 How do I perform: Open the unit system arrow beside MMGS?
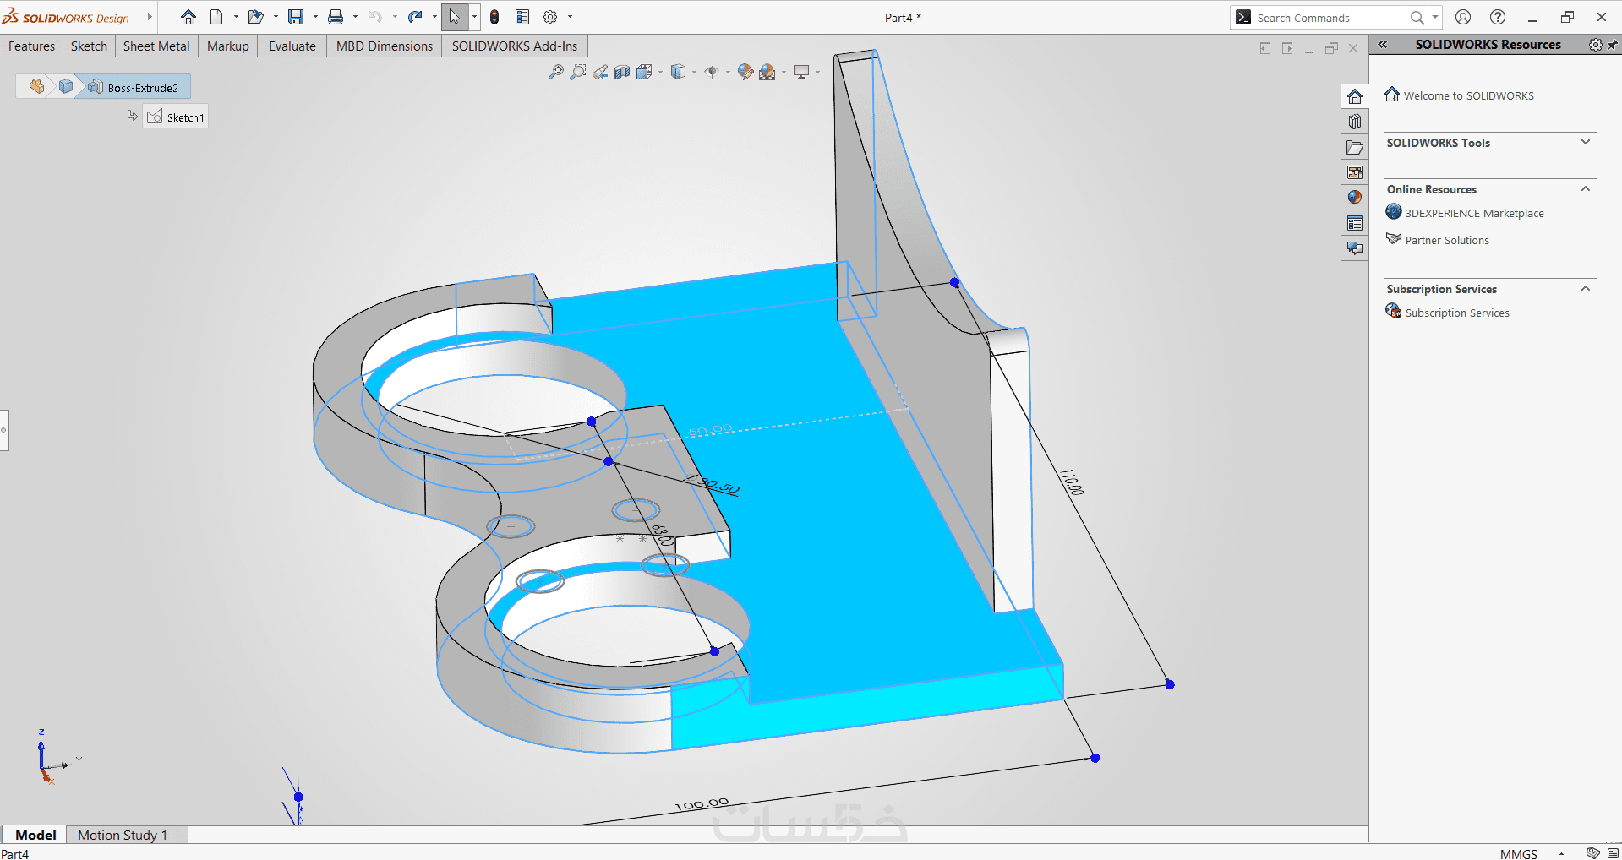click(x=1561, y=854)
